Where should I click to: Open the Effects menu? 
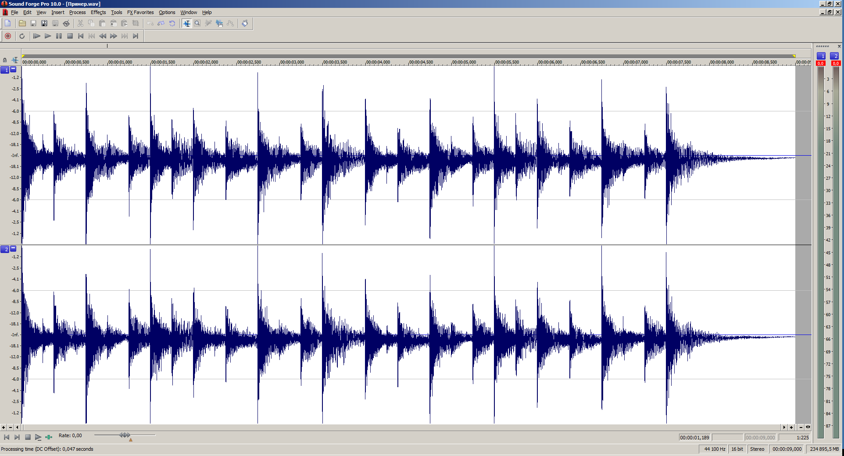click(98, 12)
